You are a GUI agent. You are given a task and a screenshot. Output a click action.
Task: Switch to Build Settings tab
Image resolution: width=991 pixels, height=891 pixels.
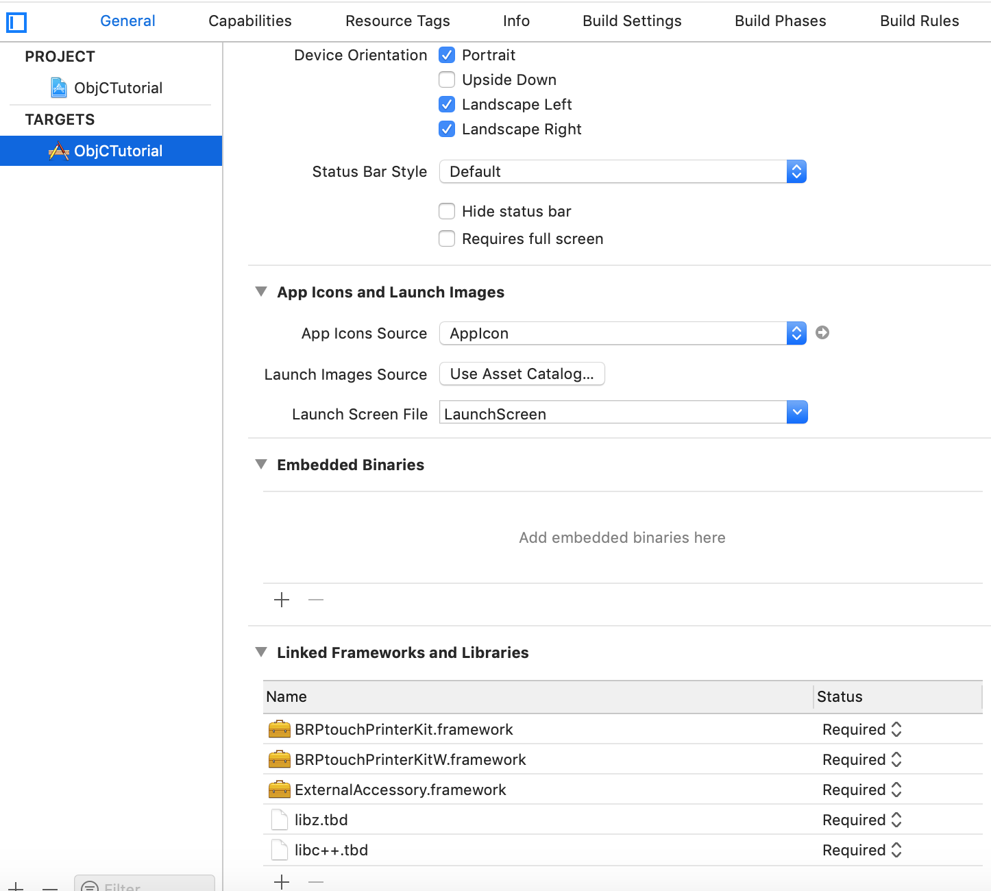(632, 21)
